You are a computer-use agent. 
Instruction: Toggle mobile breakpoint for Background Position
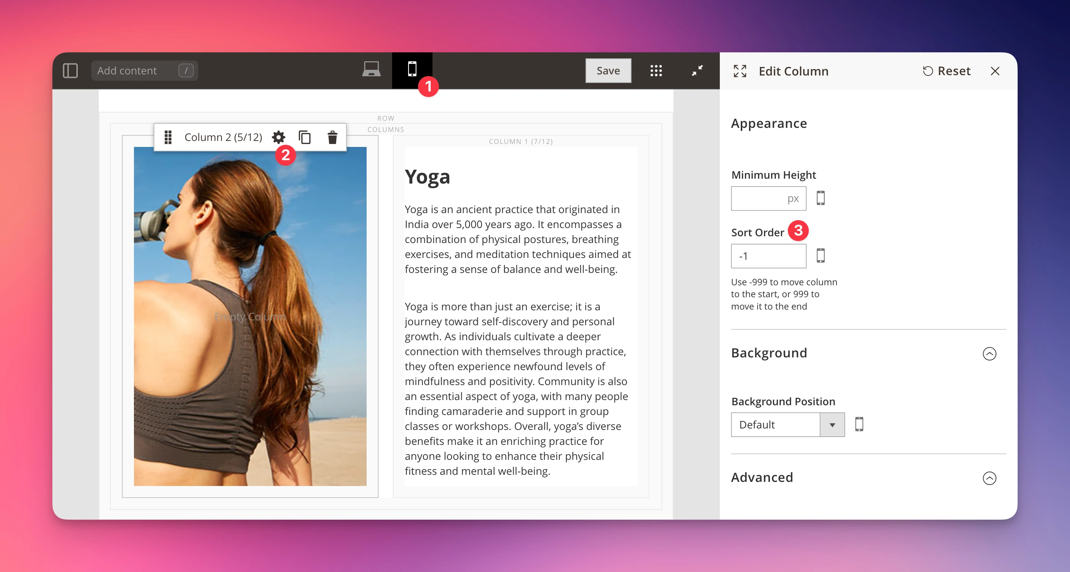coord(859,424)
